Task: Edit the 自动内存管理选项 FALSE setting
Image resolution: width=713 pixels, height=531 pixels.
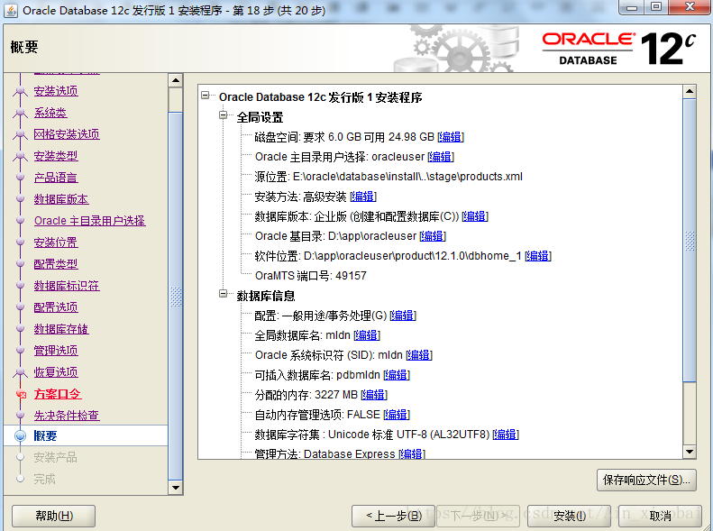Action: [397, 415]
